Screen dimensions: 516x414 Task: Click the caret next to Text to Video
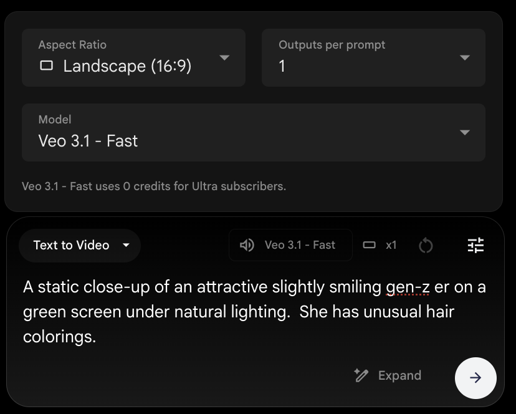click(127, 245)
